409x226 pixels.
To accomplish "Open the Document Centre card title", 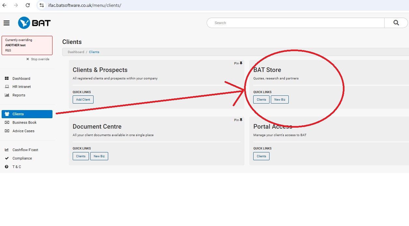I will point(97,127).
